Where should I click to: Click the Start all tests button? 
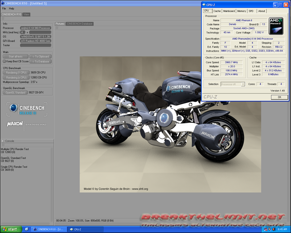tap(16, 57)
